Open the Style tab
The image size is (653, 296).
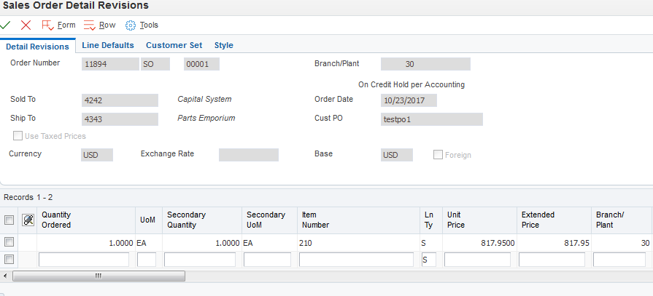(224, 45)
